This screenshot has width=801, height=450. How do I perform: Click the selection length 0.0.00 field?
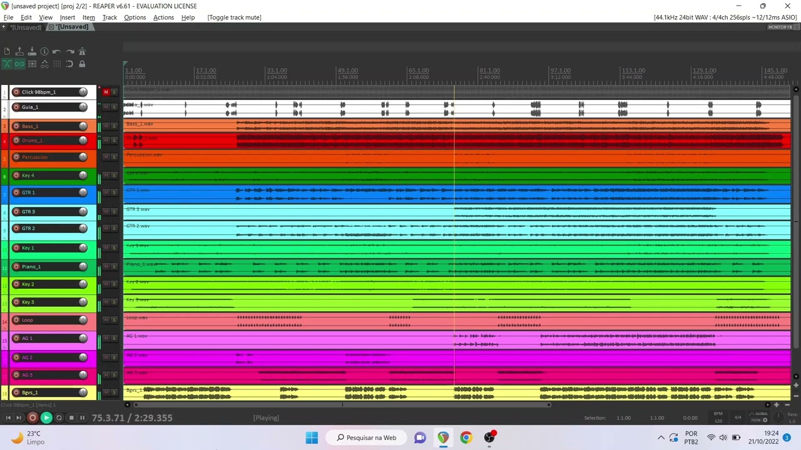(690, 417)
